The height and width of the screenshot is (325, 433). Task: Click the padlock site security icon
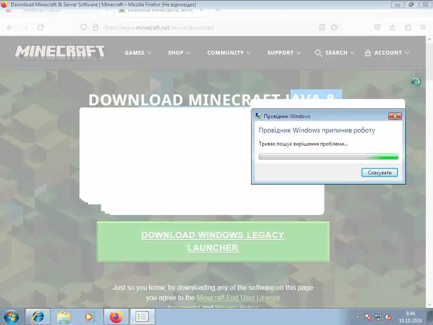(96, 27)
